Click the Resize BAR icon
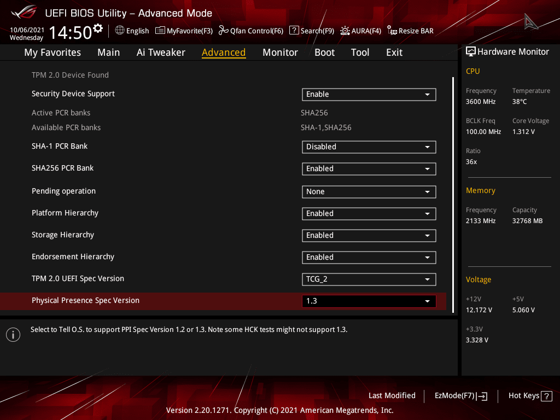This screenshot has height=420, width=560. (x=392, y=31)
